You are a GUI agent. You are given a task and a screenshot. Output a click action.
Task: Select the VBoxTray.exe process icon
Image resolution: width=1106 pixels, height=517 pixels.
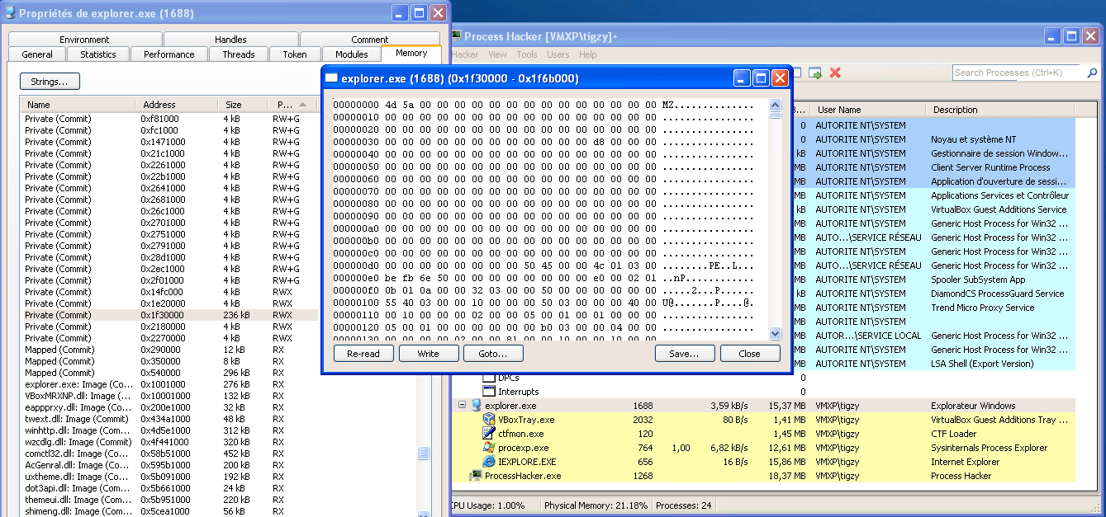(489, 420)
